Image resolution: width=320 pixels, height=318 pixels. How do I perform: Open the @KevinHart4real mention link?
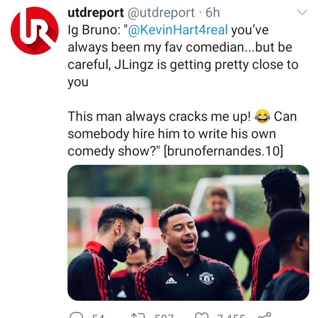(178, 30)
